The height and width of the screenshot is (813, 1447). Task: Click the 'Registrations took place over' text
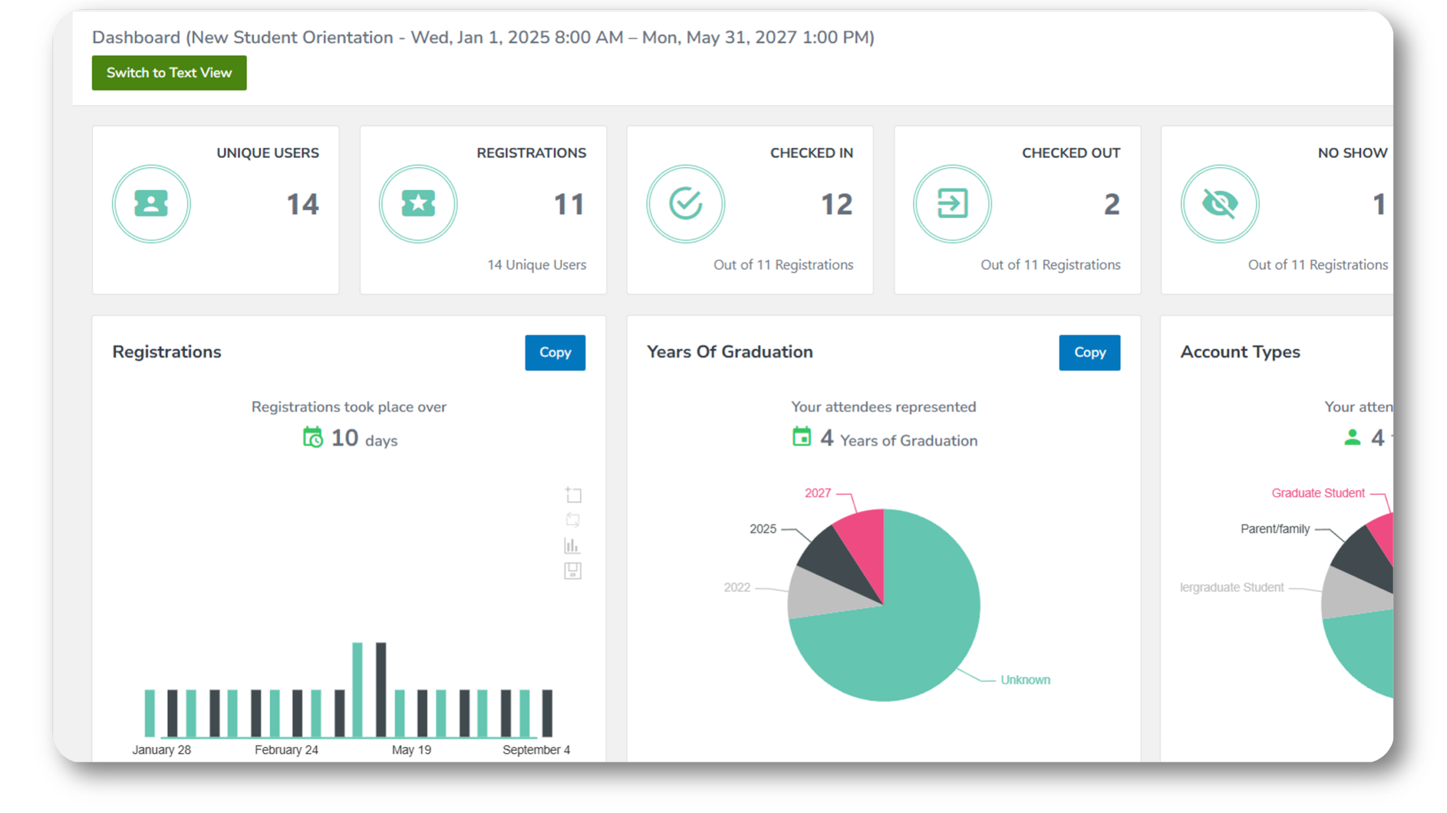tap(349, 407)
